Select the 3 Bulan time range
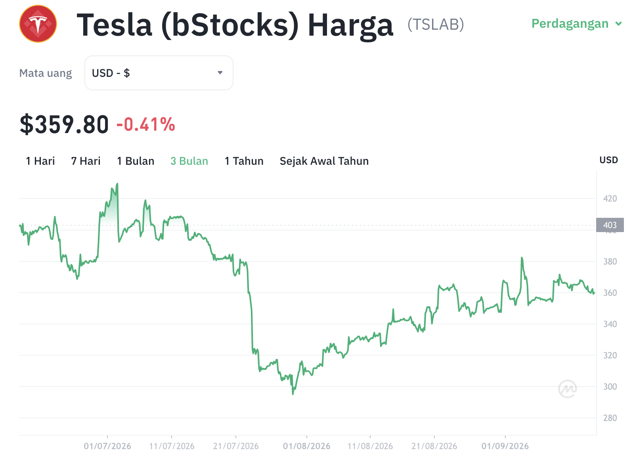The image size is (635, 461). pos(189,161)
